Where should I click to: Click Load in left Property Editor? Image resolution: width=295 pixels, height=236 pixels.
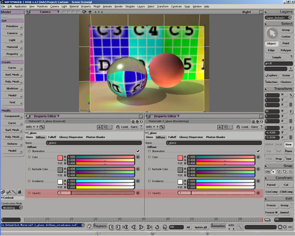coord(124,127)
